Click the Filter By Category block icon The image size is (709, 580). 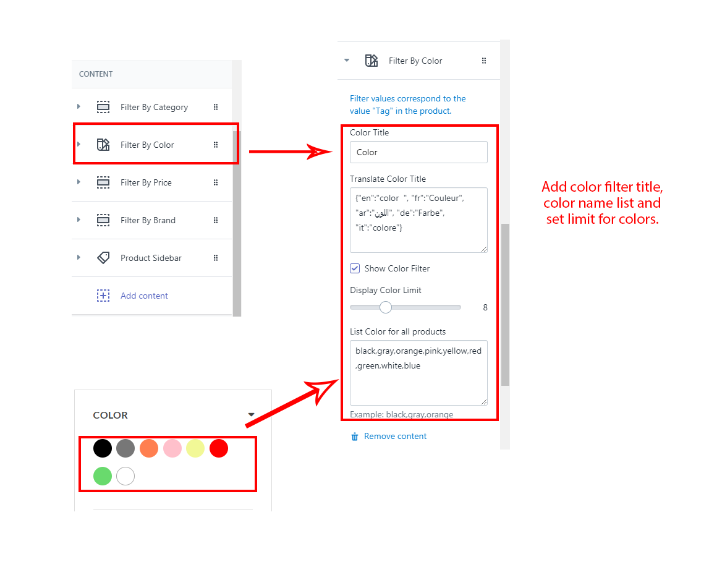tap(103, 107)
